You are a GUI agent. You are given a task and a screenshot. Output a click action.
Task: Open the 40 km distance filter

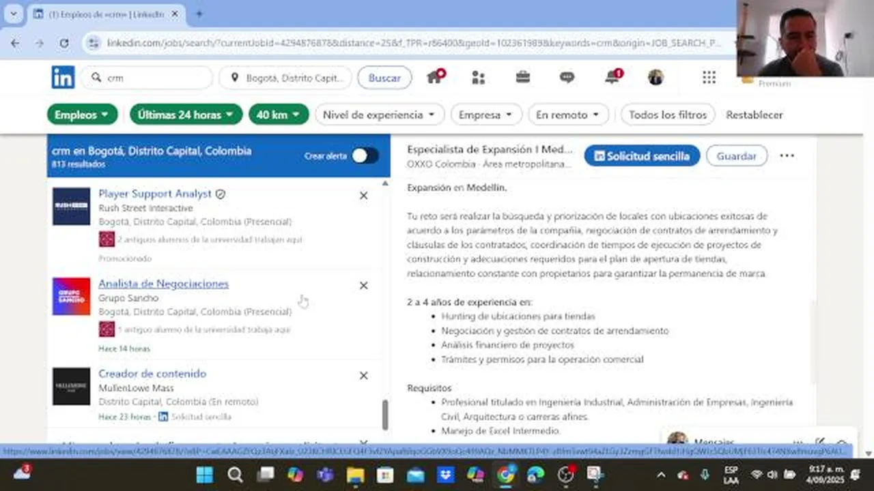279,115
